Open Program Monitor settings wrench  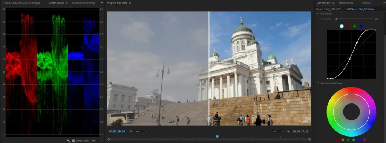coord(288,131)
